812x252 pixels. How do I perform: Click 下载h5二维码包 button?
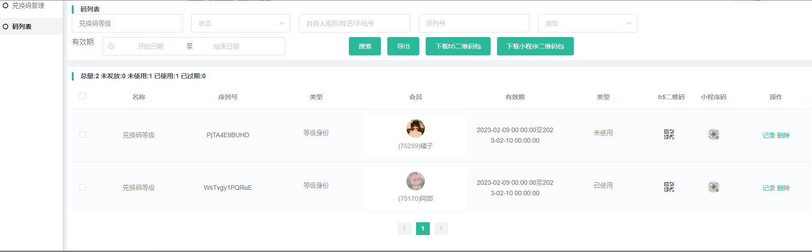coord(458,46)
